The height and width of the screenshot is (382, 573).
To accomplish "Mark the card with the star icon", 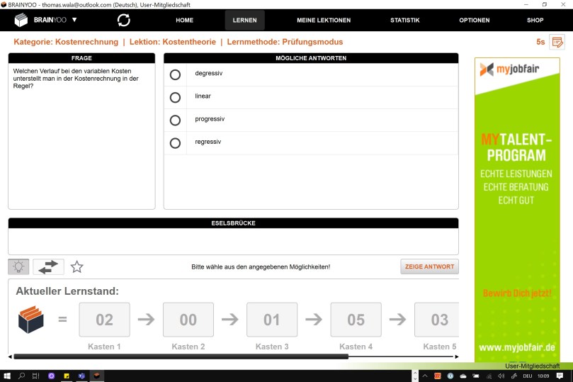I will 77,266.
